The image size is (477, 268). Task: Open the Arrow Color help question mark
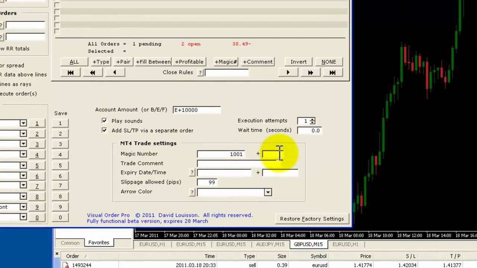[x=192, y=192]
